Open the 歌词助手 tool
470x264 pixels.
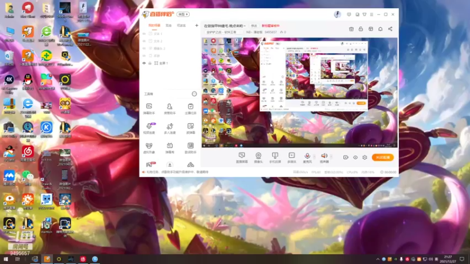click(190, 148)
